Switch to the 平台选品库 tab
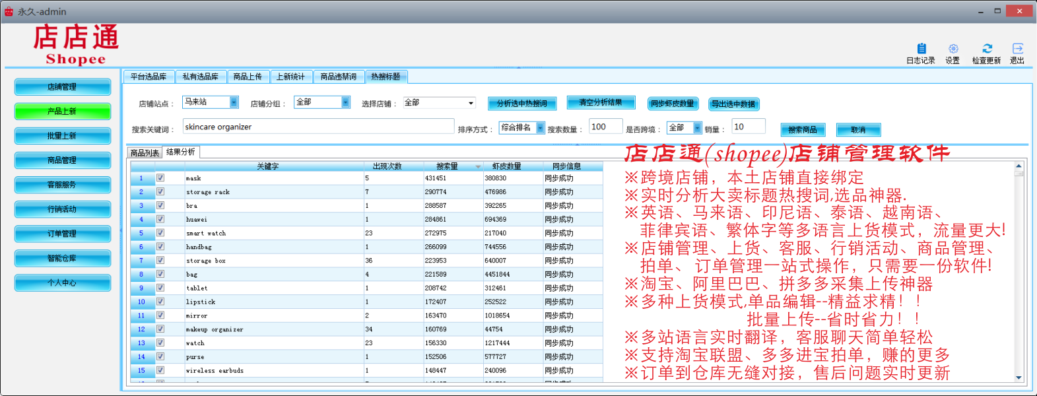 (149, 77)
